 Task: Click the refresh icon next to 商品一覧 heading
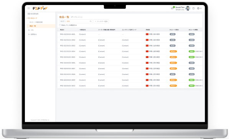[72, 17]
